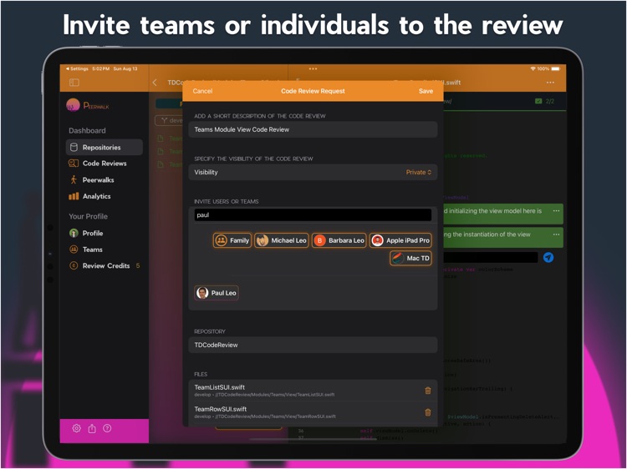
Task: Click the Teams group icon in sidebar
Action: pyautogui.click(x=74, y=250)
